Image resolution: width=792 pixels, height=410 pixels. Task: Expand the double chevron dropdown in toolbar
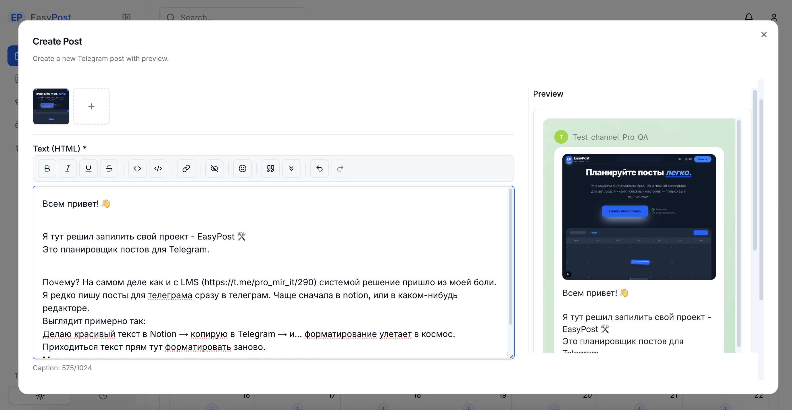point(291,168)
